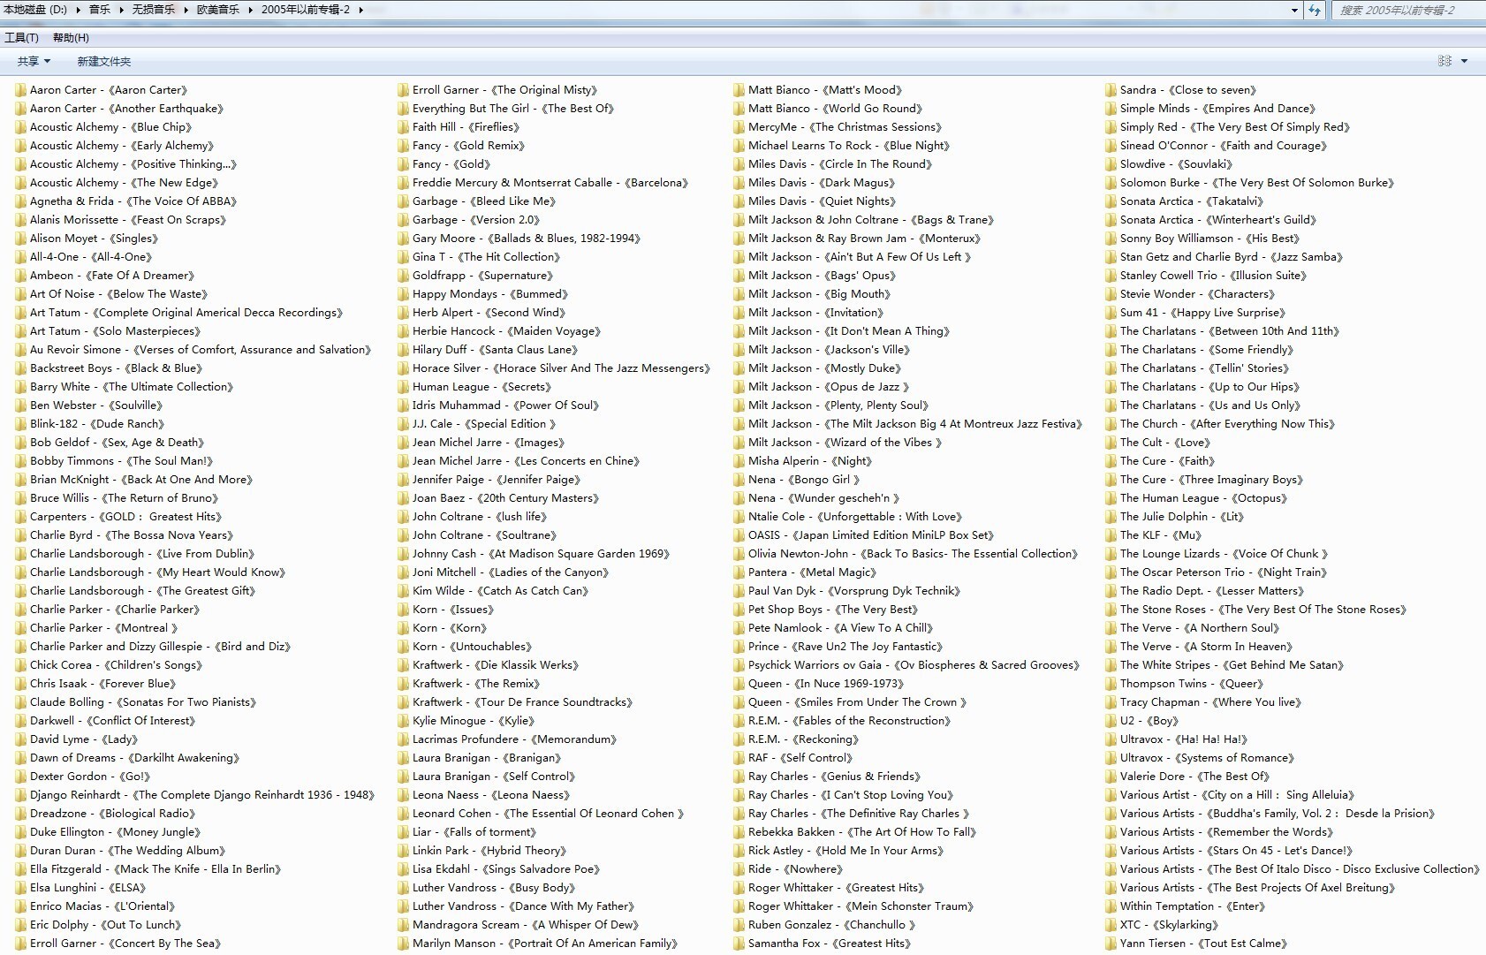Click folder icon of Matt Bianco - Matt's Mood

point(739,90)
